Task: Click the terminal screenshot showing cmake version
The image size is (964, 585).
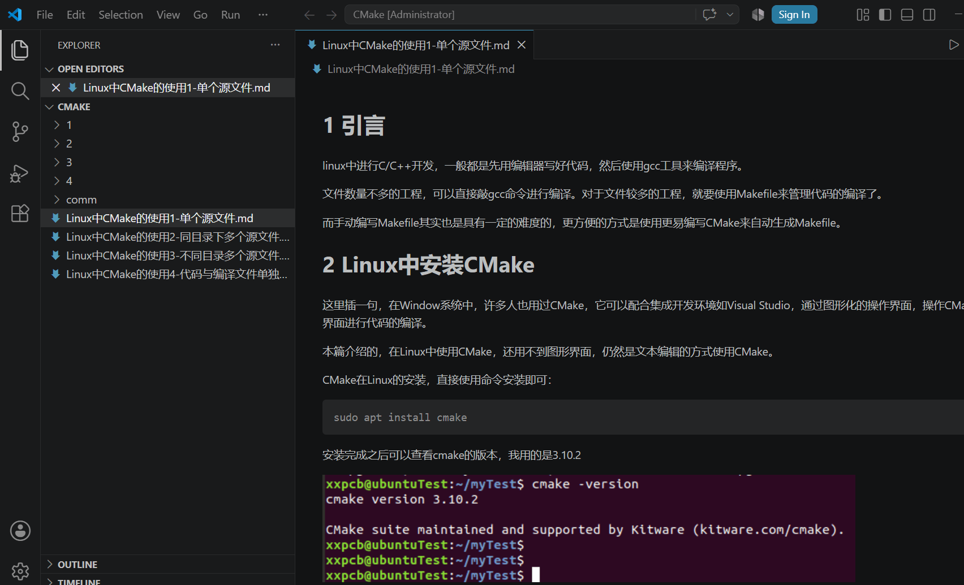Action: (588, 529)
